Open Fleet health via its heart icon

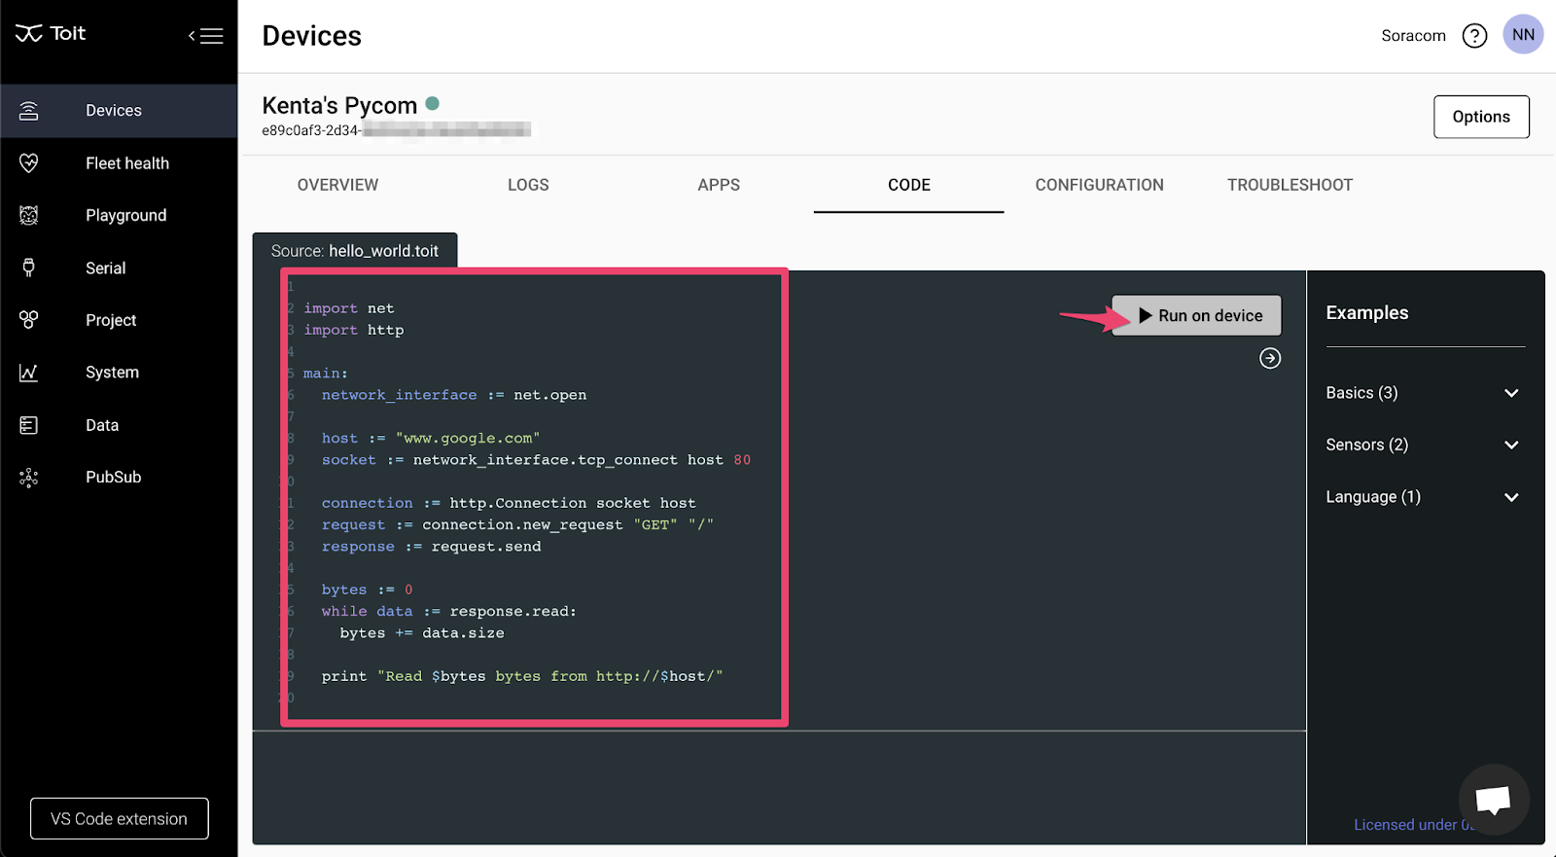point(29,163)
